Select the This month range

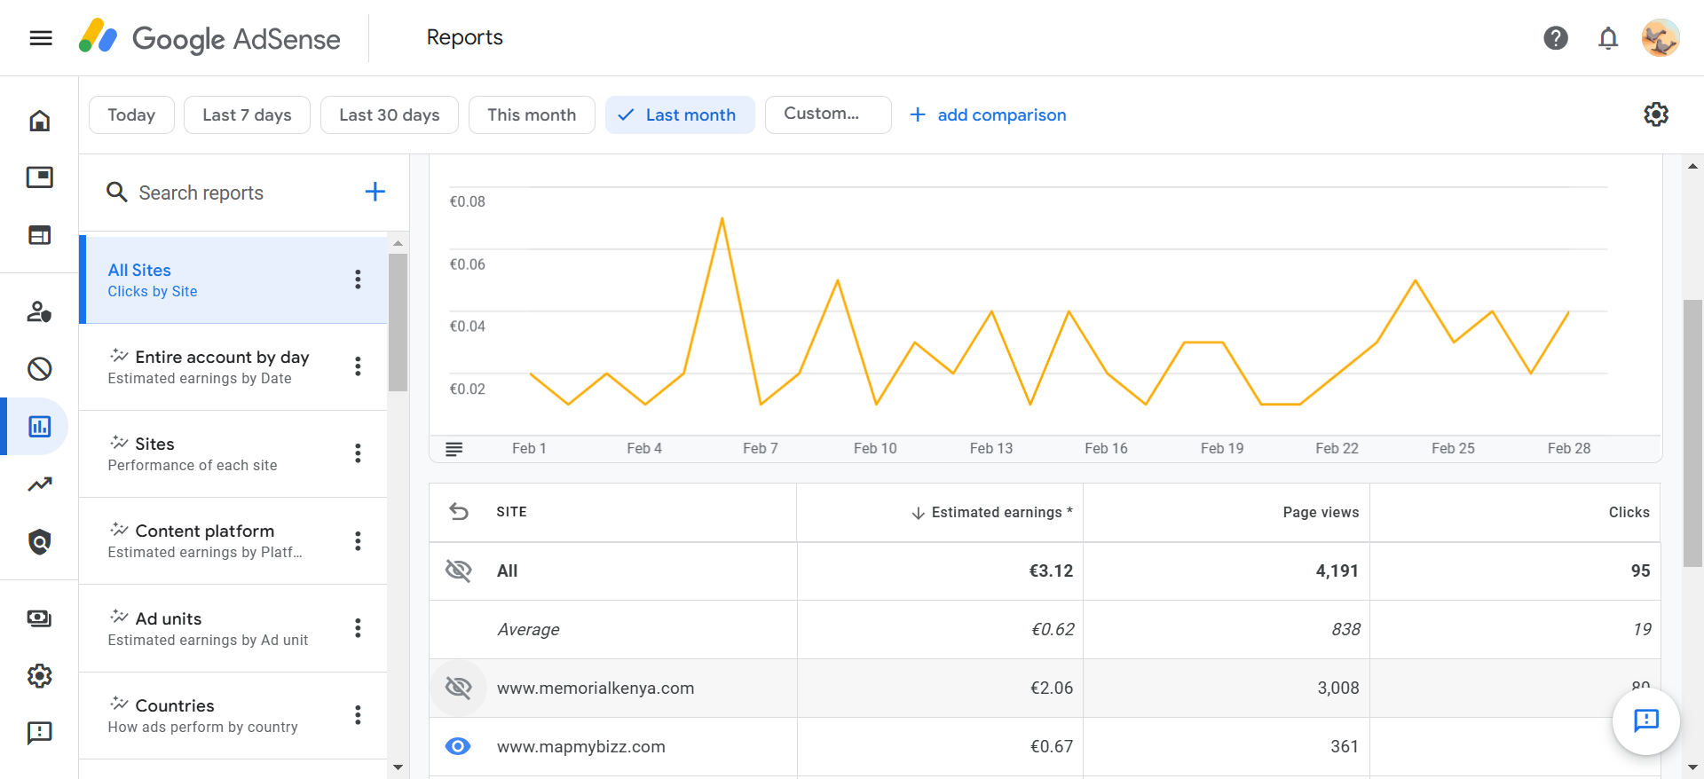tap(532, 114)
